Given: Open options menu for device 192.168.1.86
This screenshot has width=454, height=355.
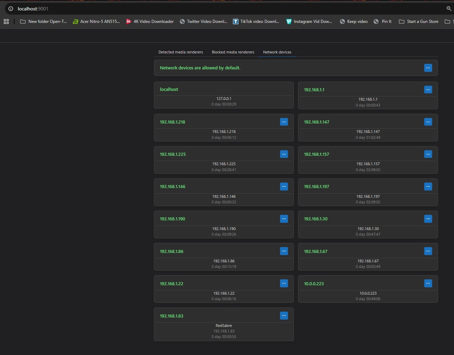Looking at the screenshot, I should (284, 251).
